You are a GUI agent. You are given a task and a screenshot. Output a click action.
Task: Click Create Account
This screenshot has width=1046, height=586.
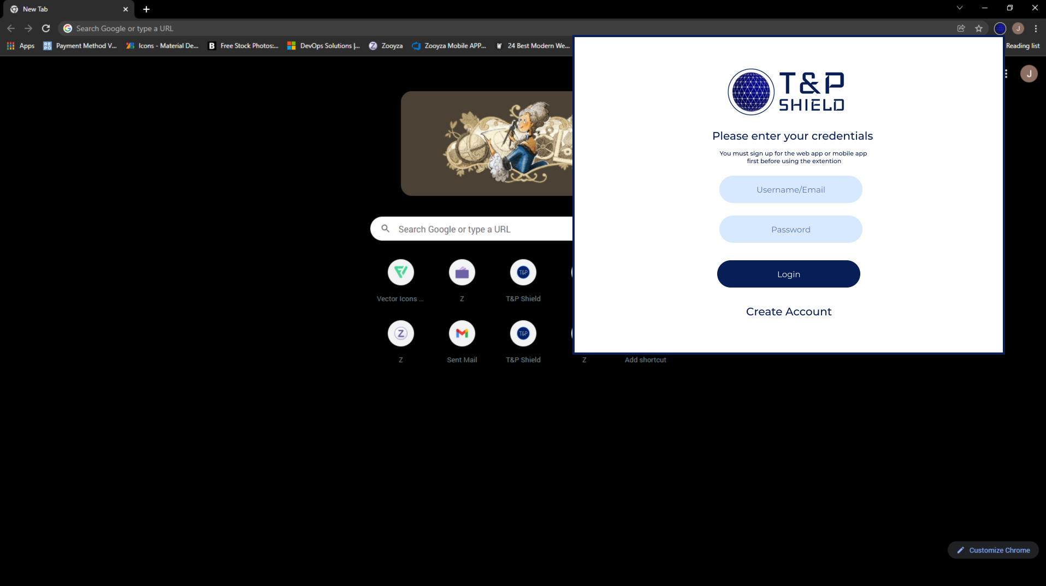[788, 312]
